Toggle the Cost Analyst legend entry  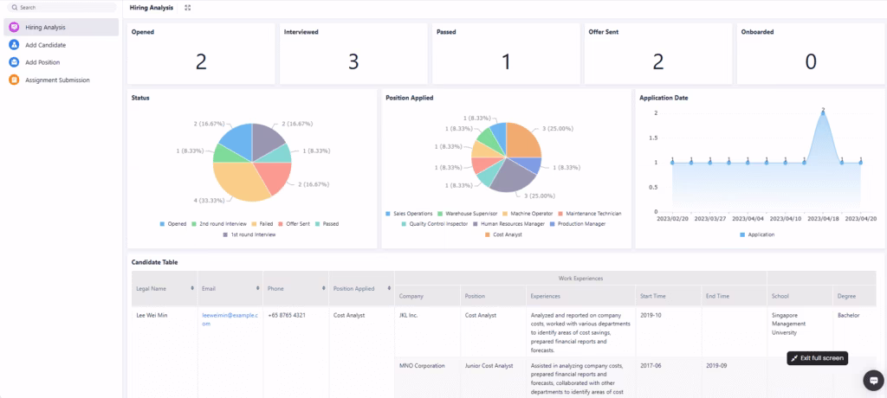pos(505,234)
